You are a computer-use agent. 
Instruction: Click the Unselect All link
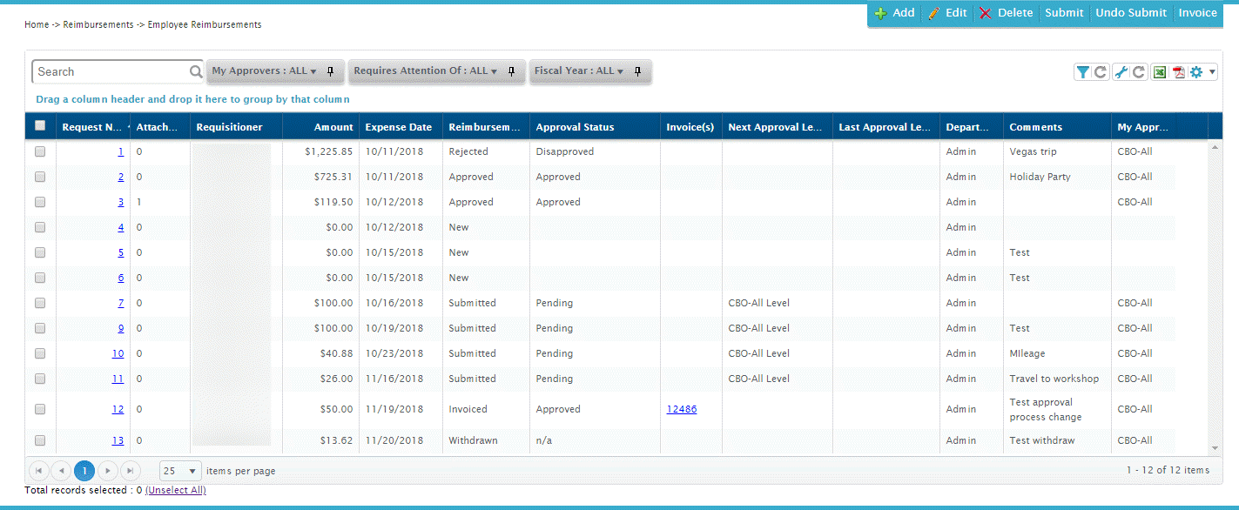(x=175, y=490)
